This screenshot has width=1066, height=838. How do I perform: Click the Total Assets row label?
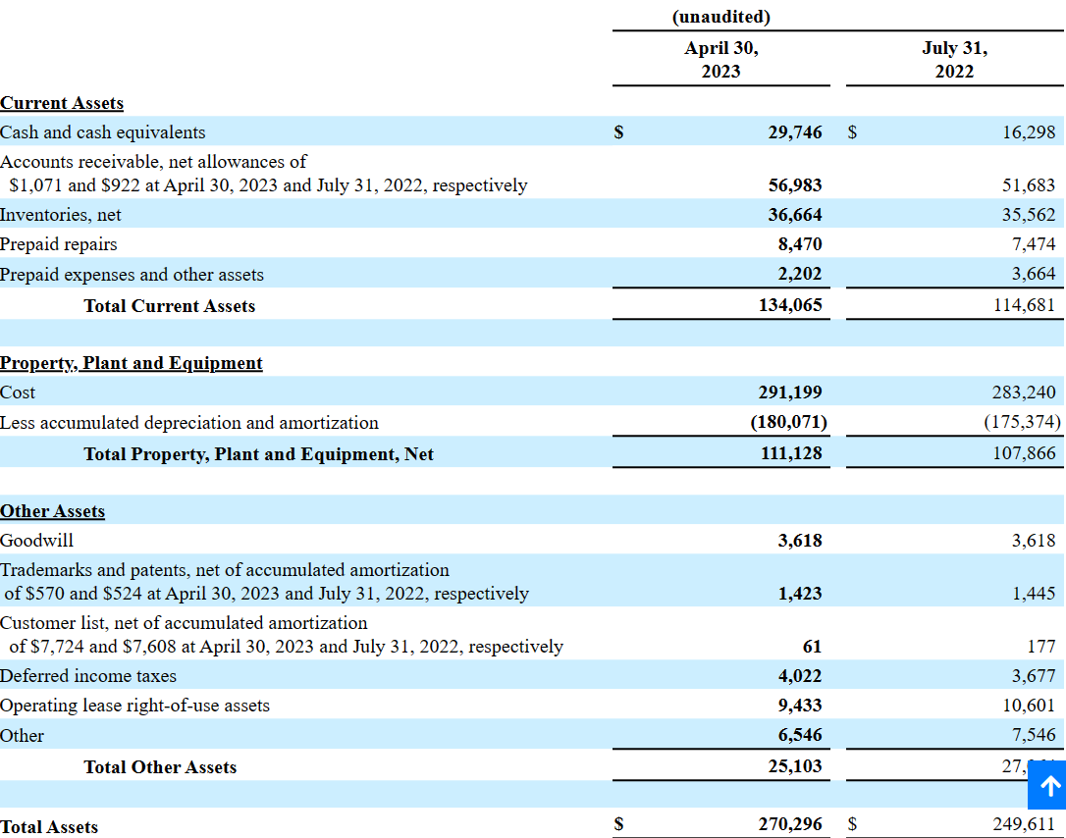pyautogui.click(x=49, y=827)
